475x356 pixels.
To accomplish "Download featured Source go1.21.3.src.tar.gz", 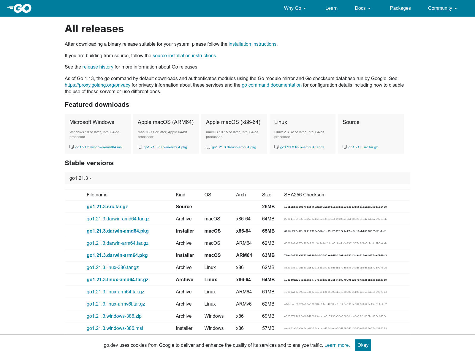I will click(363, 147).
